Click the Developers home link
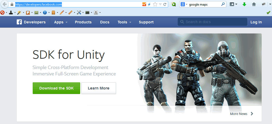Image resolution: width=272 pixels, height=124 pixels. pyautogui.click(x=35, y=22)
